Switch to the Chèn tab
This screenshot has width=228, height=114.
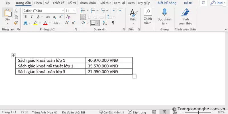[x=38, y=3]
